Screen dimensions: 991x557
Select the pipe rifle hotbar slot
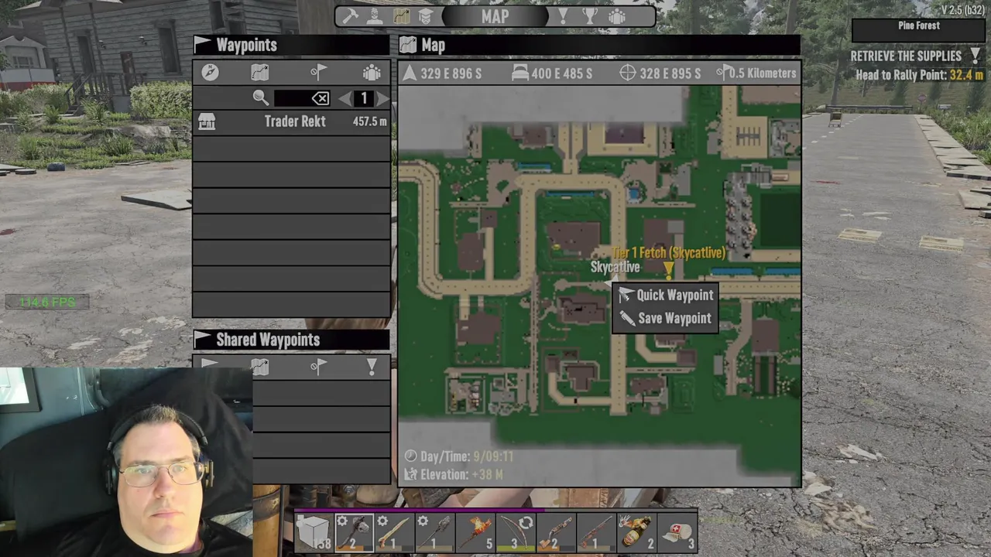coord(596,533)
